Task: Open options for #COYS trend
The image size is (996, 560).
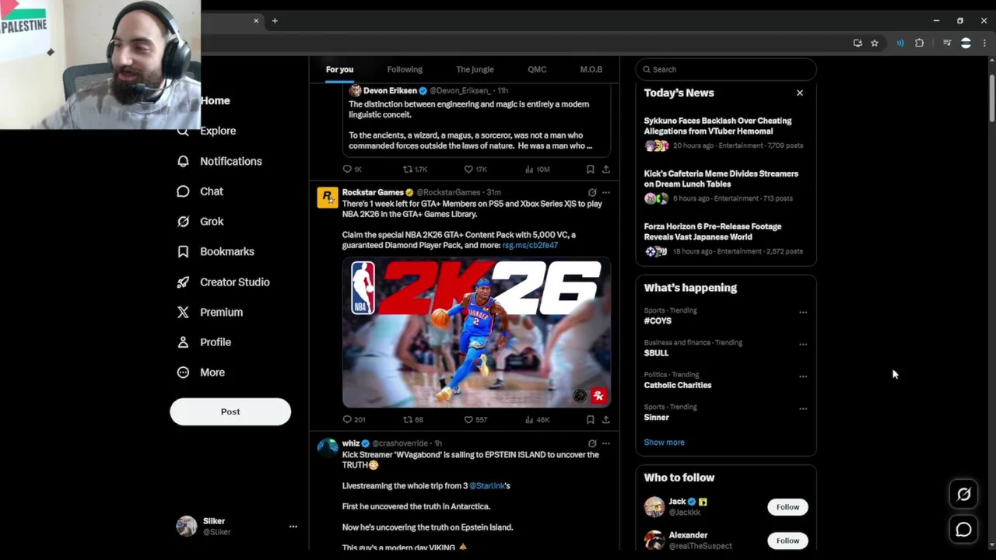Action: point(803,313)
